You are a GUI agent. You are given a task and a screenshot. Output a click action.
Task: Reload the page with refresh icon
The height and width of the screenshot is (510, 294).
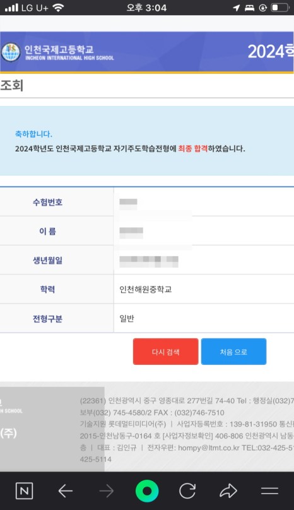point(187,490)
